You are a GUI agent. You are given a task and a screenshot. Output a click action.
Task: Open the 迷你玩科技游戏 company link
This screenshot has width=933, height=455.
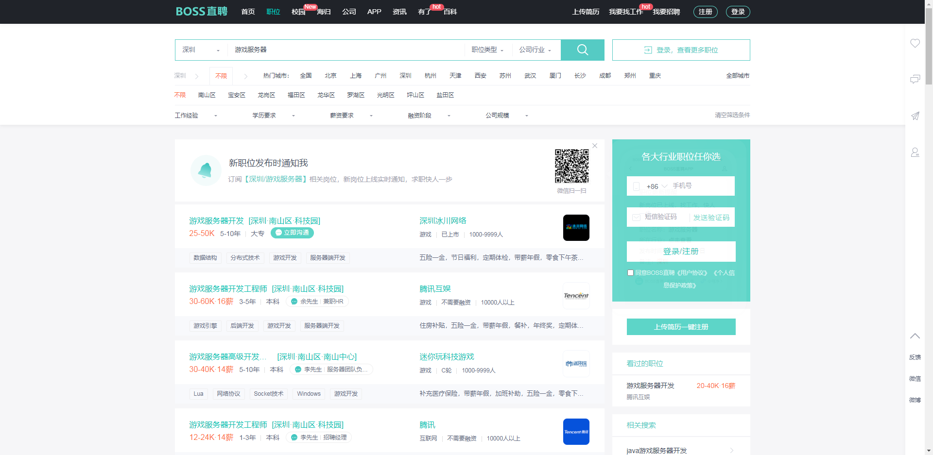coord(447,357)
